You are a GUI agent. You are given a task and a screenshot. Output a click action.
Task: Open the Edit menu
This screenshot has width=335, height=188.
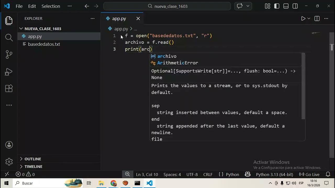coord(32,6)
